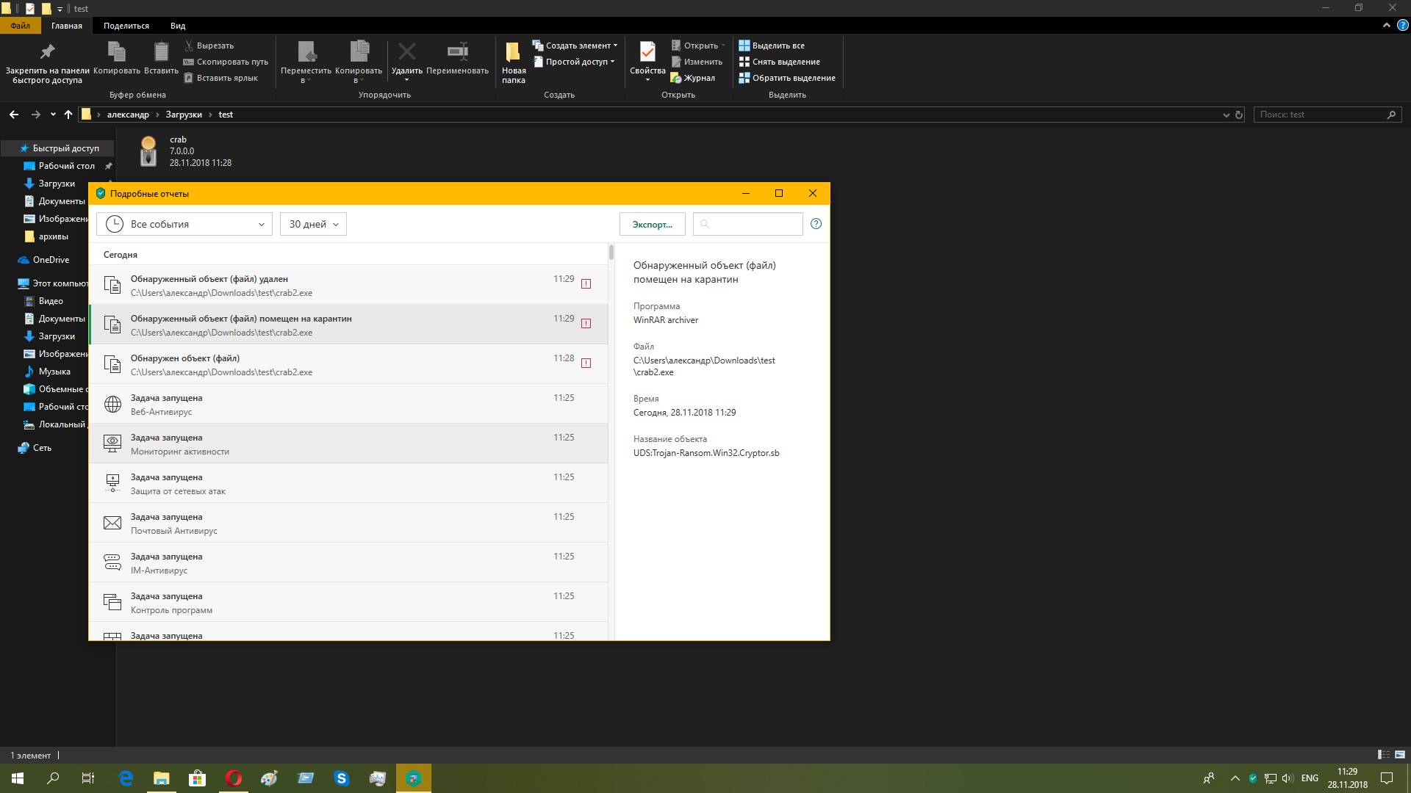
Task: Select 'Загрузки' under Quick access in the sidebar
Action: point(57,184)
